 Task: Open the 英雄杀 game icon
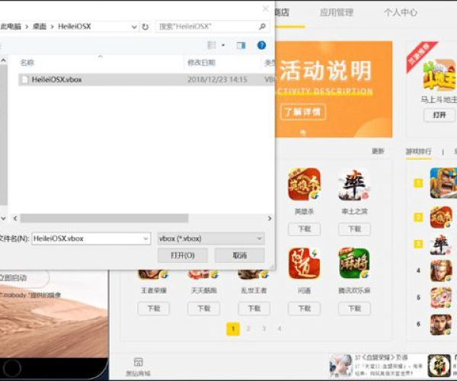click(304, 184)
